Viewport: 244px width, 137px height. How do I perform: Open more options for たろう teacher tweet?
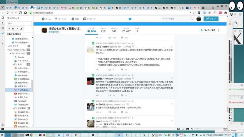(172, 46)
